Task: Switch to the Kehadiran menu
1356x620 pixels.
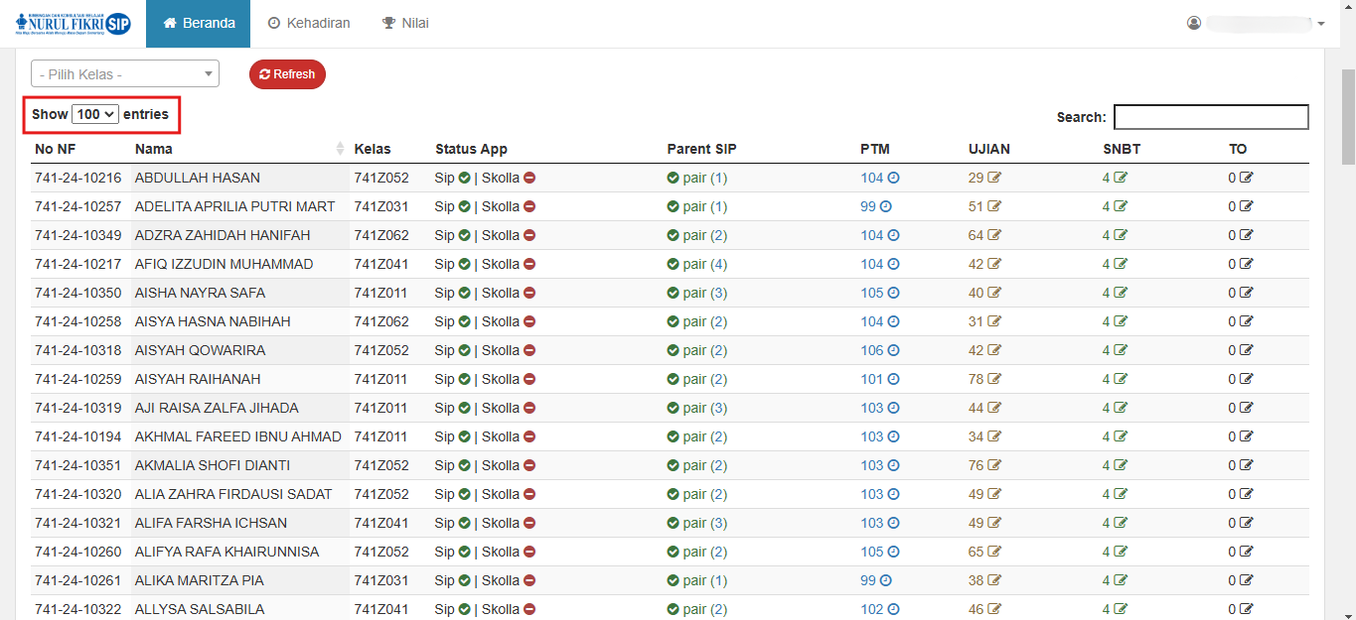Action: point(309,23)
